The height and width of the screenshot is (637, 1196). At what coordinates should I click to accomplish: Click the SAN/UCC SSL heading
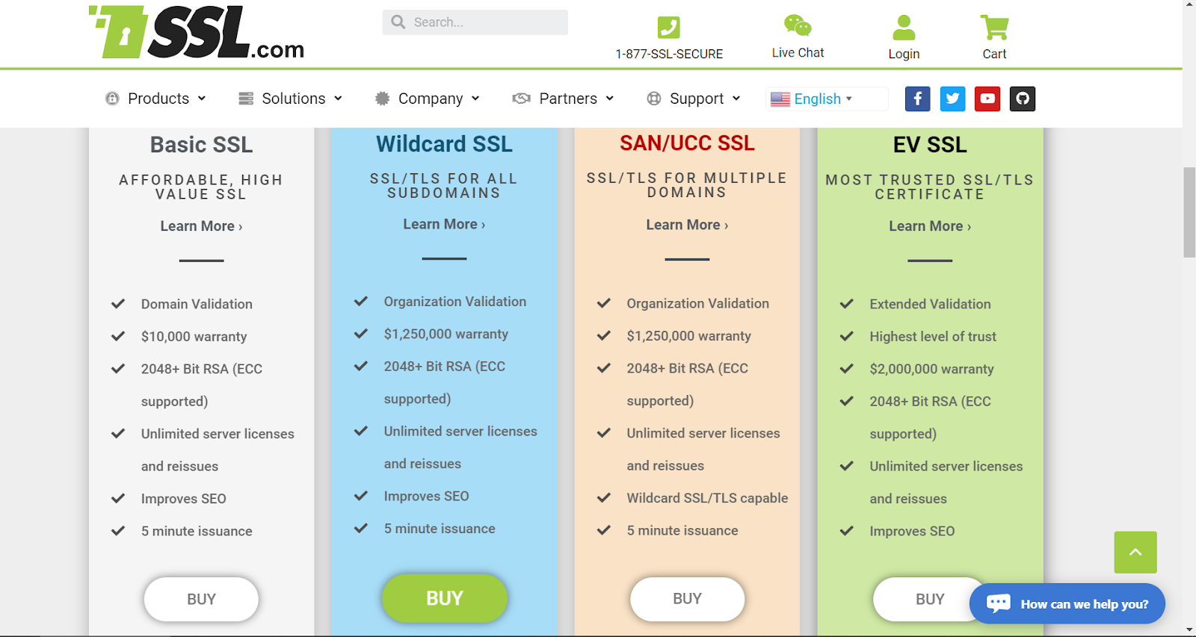click(687, 143)
